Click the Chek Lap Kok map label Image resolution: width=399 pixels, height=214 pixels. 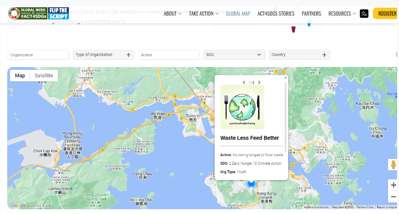(45, 153)
